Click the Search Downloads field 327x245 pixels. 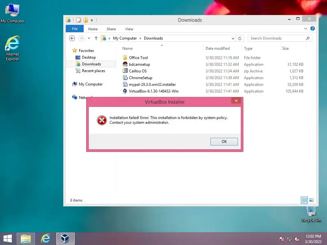(280, 38)
